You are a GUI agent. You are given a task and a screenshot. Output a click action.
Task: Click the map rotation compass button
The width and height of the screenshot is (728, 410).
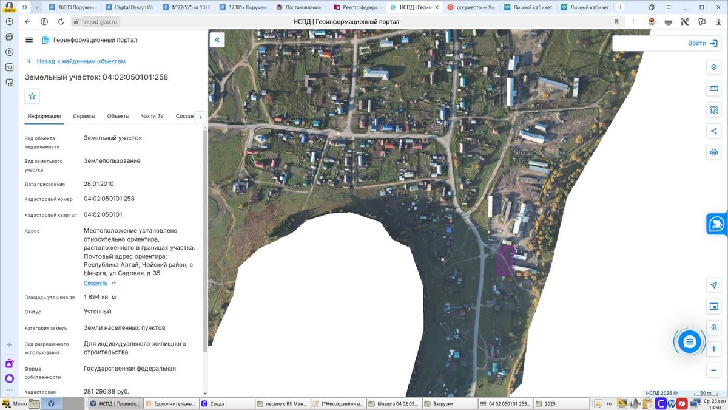(x=713, y=327)
